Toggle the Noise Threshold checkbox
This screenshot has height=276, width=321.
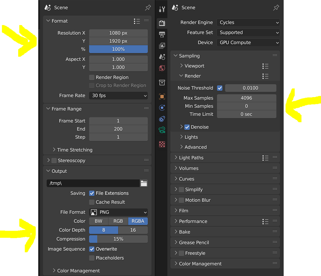pos(220,88)
